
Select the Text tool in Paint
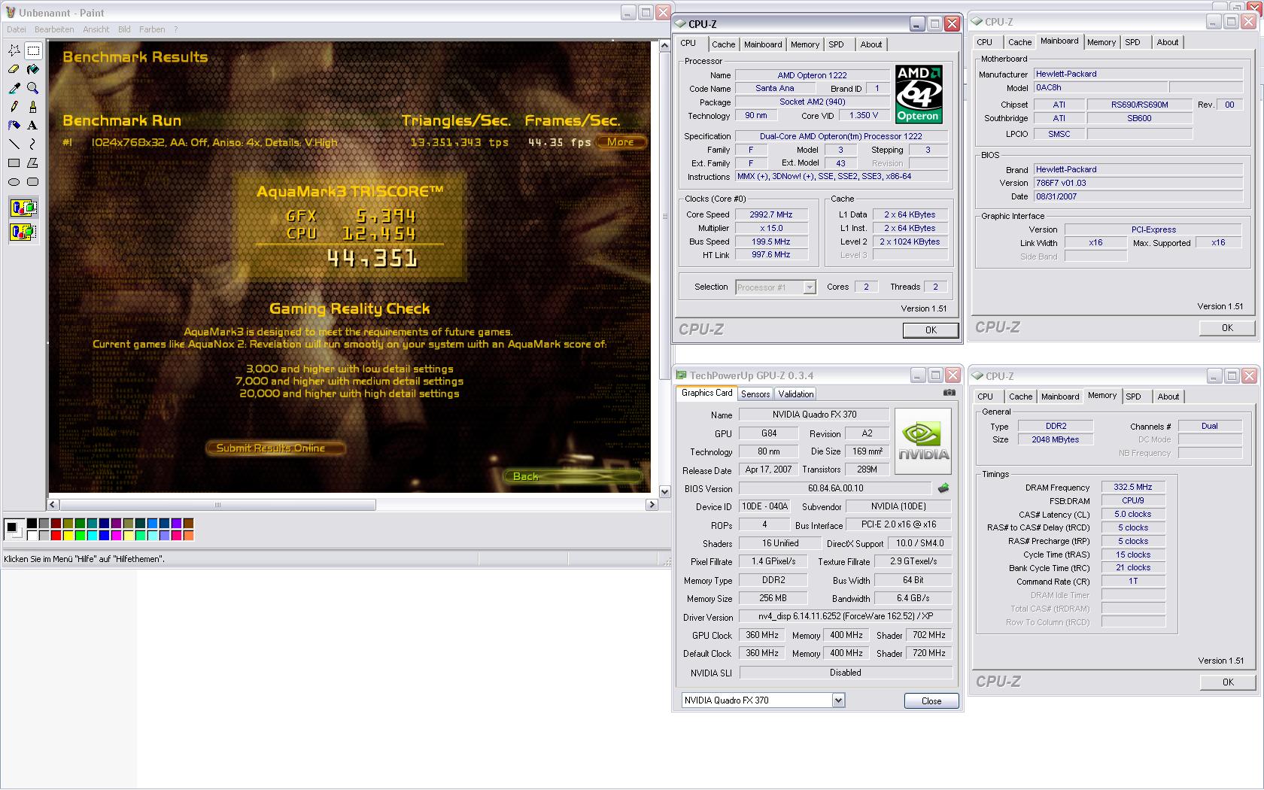pos(33,126)
